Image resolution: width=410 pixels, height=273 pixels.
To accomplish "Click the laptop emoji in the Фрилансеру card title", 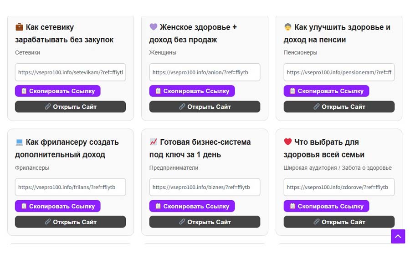I will (x=19, y=142).
